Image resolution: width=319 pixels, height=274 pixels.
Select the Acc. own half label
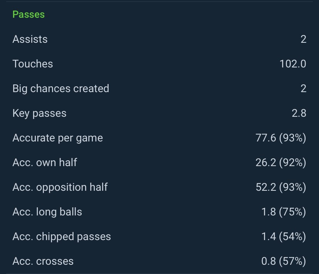coord(45,163)
